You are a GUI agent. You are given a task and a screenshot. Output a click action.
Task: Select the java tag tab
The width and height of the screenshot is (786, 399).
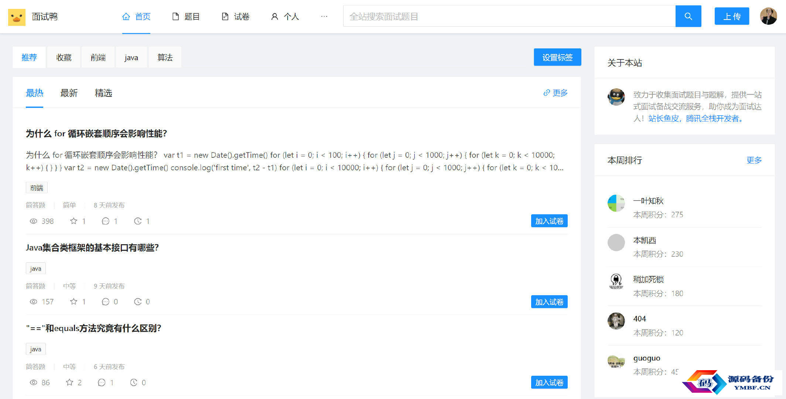(x=131, y=57)
